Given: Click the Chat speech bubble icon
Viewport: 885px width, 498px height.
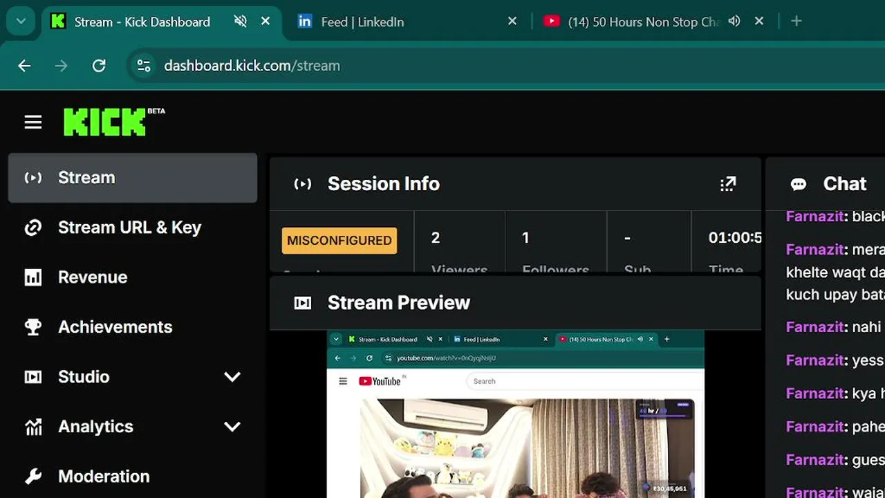Looking at the screenshot, I should coord(799,184).
